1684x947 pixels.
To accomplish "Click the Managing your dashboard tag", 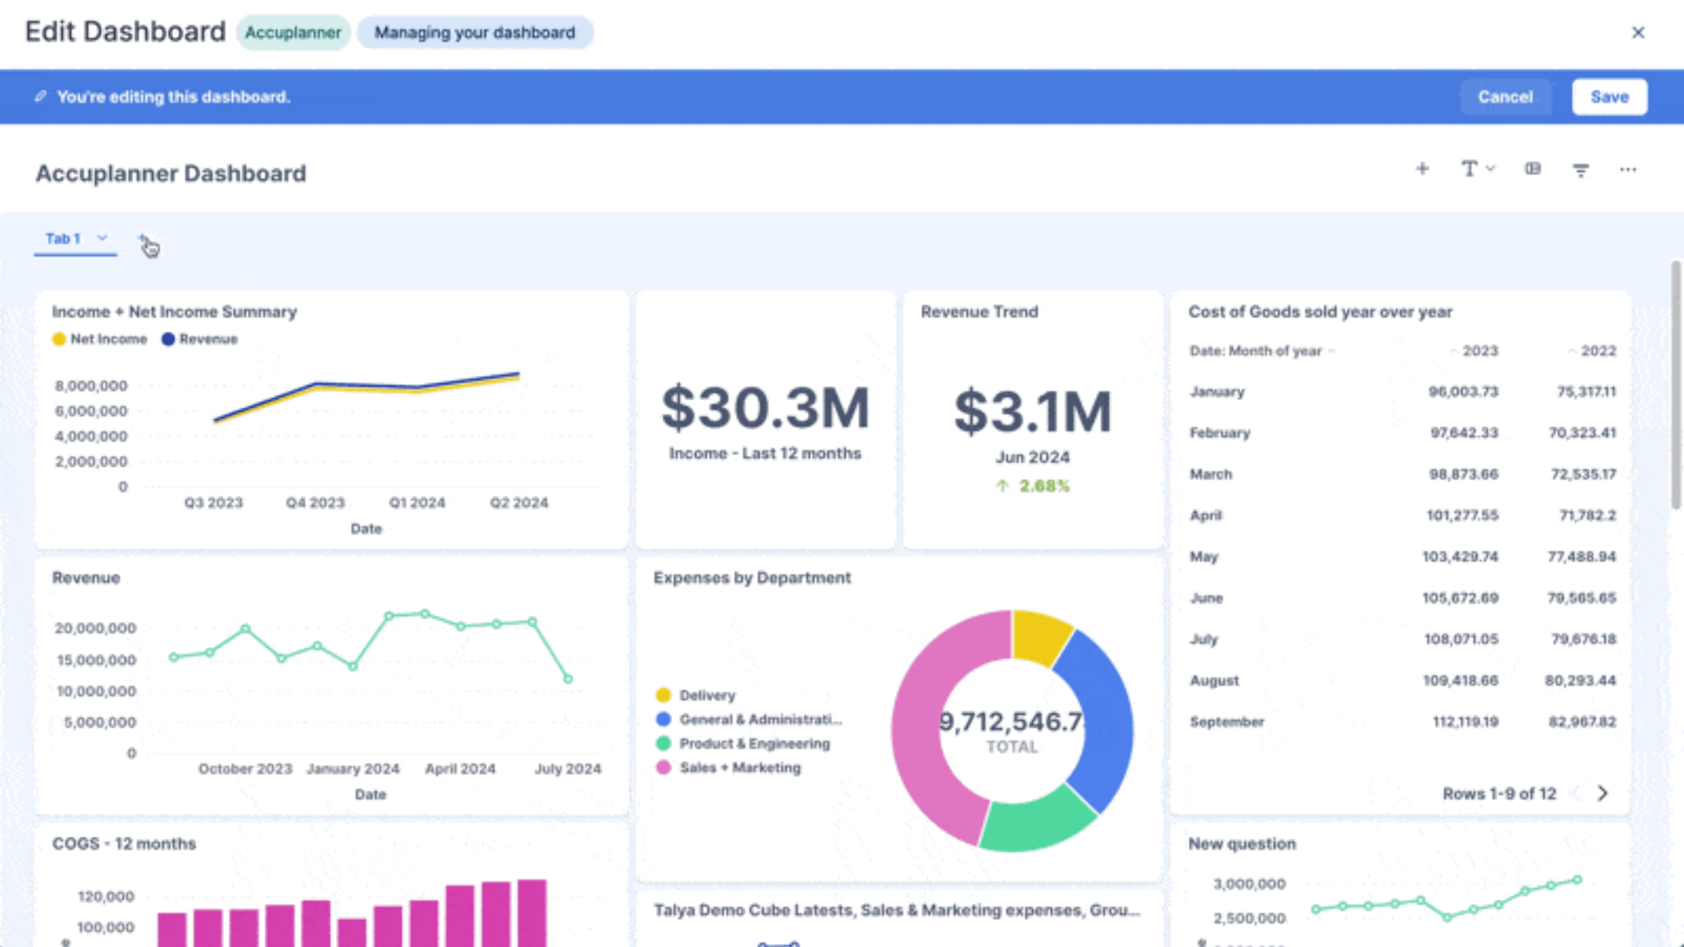I will pyautogui.click(x=475, y=33).
